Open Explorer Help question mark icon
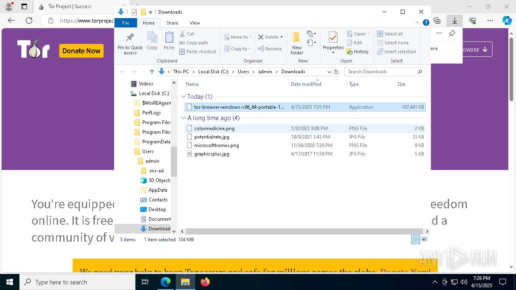 (426, 23)
